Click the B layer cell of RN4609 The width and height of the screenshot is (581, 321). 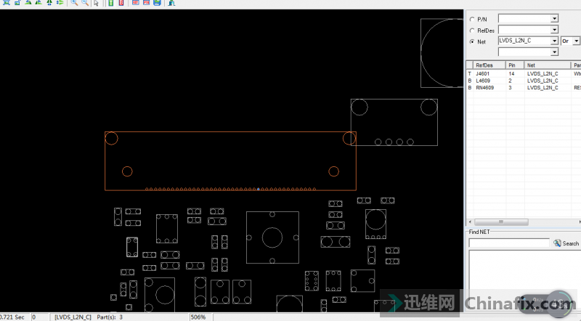469,87
